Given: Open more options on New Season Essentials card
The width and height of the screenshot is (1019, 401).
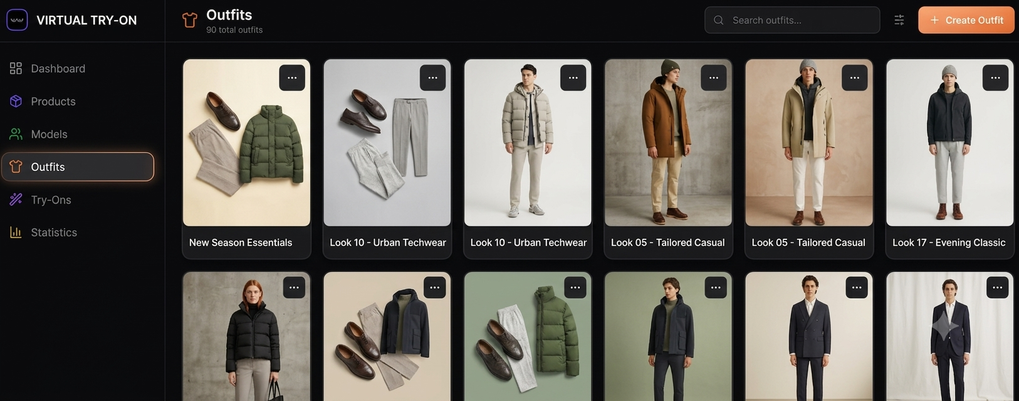Looking at the screenshot, I should point(292,78).
